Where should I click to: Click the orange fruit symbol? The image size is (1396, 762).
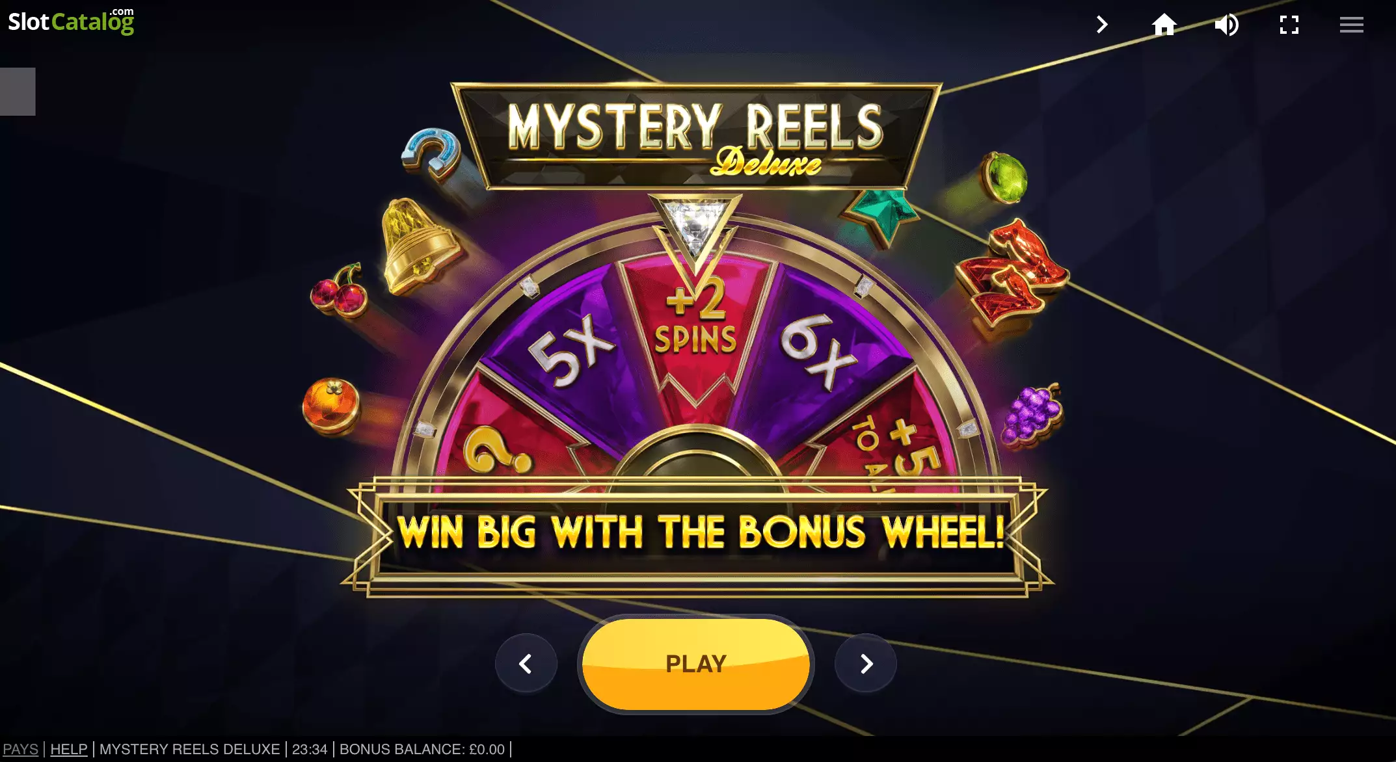coord(331,406)
